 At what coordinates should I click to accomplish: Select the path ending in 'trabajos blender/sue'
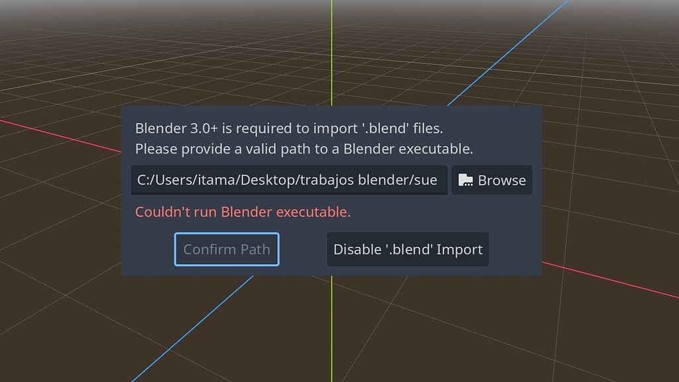(x=288, y=179)
